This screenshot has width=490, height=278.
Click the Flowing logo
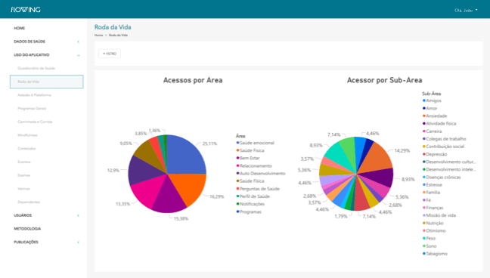26,10
